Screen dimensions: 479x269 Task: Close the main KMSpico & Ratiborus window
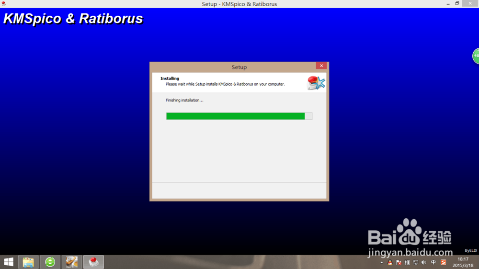pos(470,3)
